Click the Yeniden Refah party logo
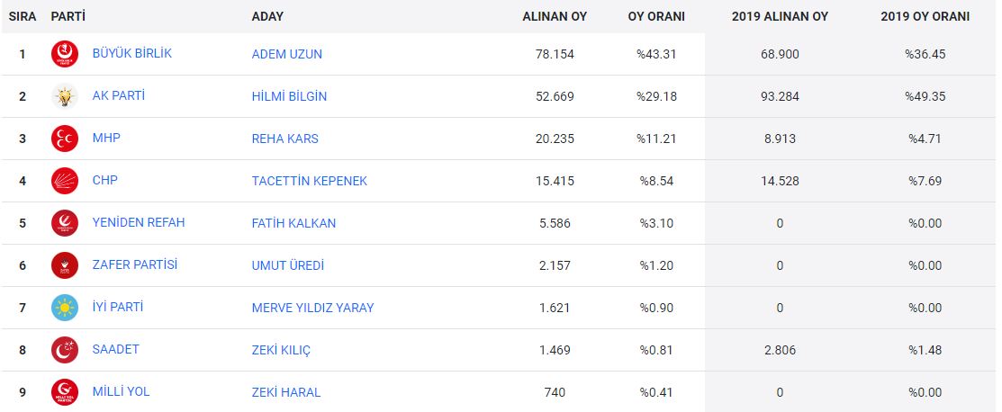Image resolution: width=1002 pixels, height=412 pixels. click(x=65, y=223)
